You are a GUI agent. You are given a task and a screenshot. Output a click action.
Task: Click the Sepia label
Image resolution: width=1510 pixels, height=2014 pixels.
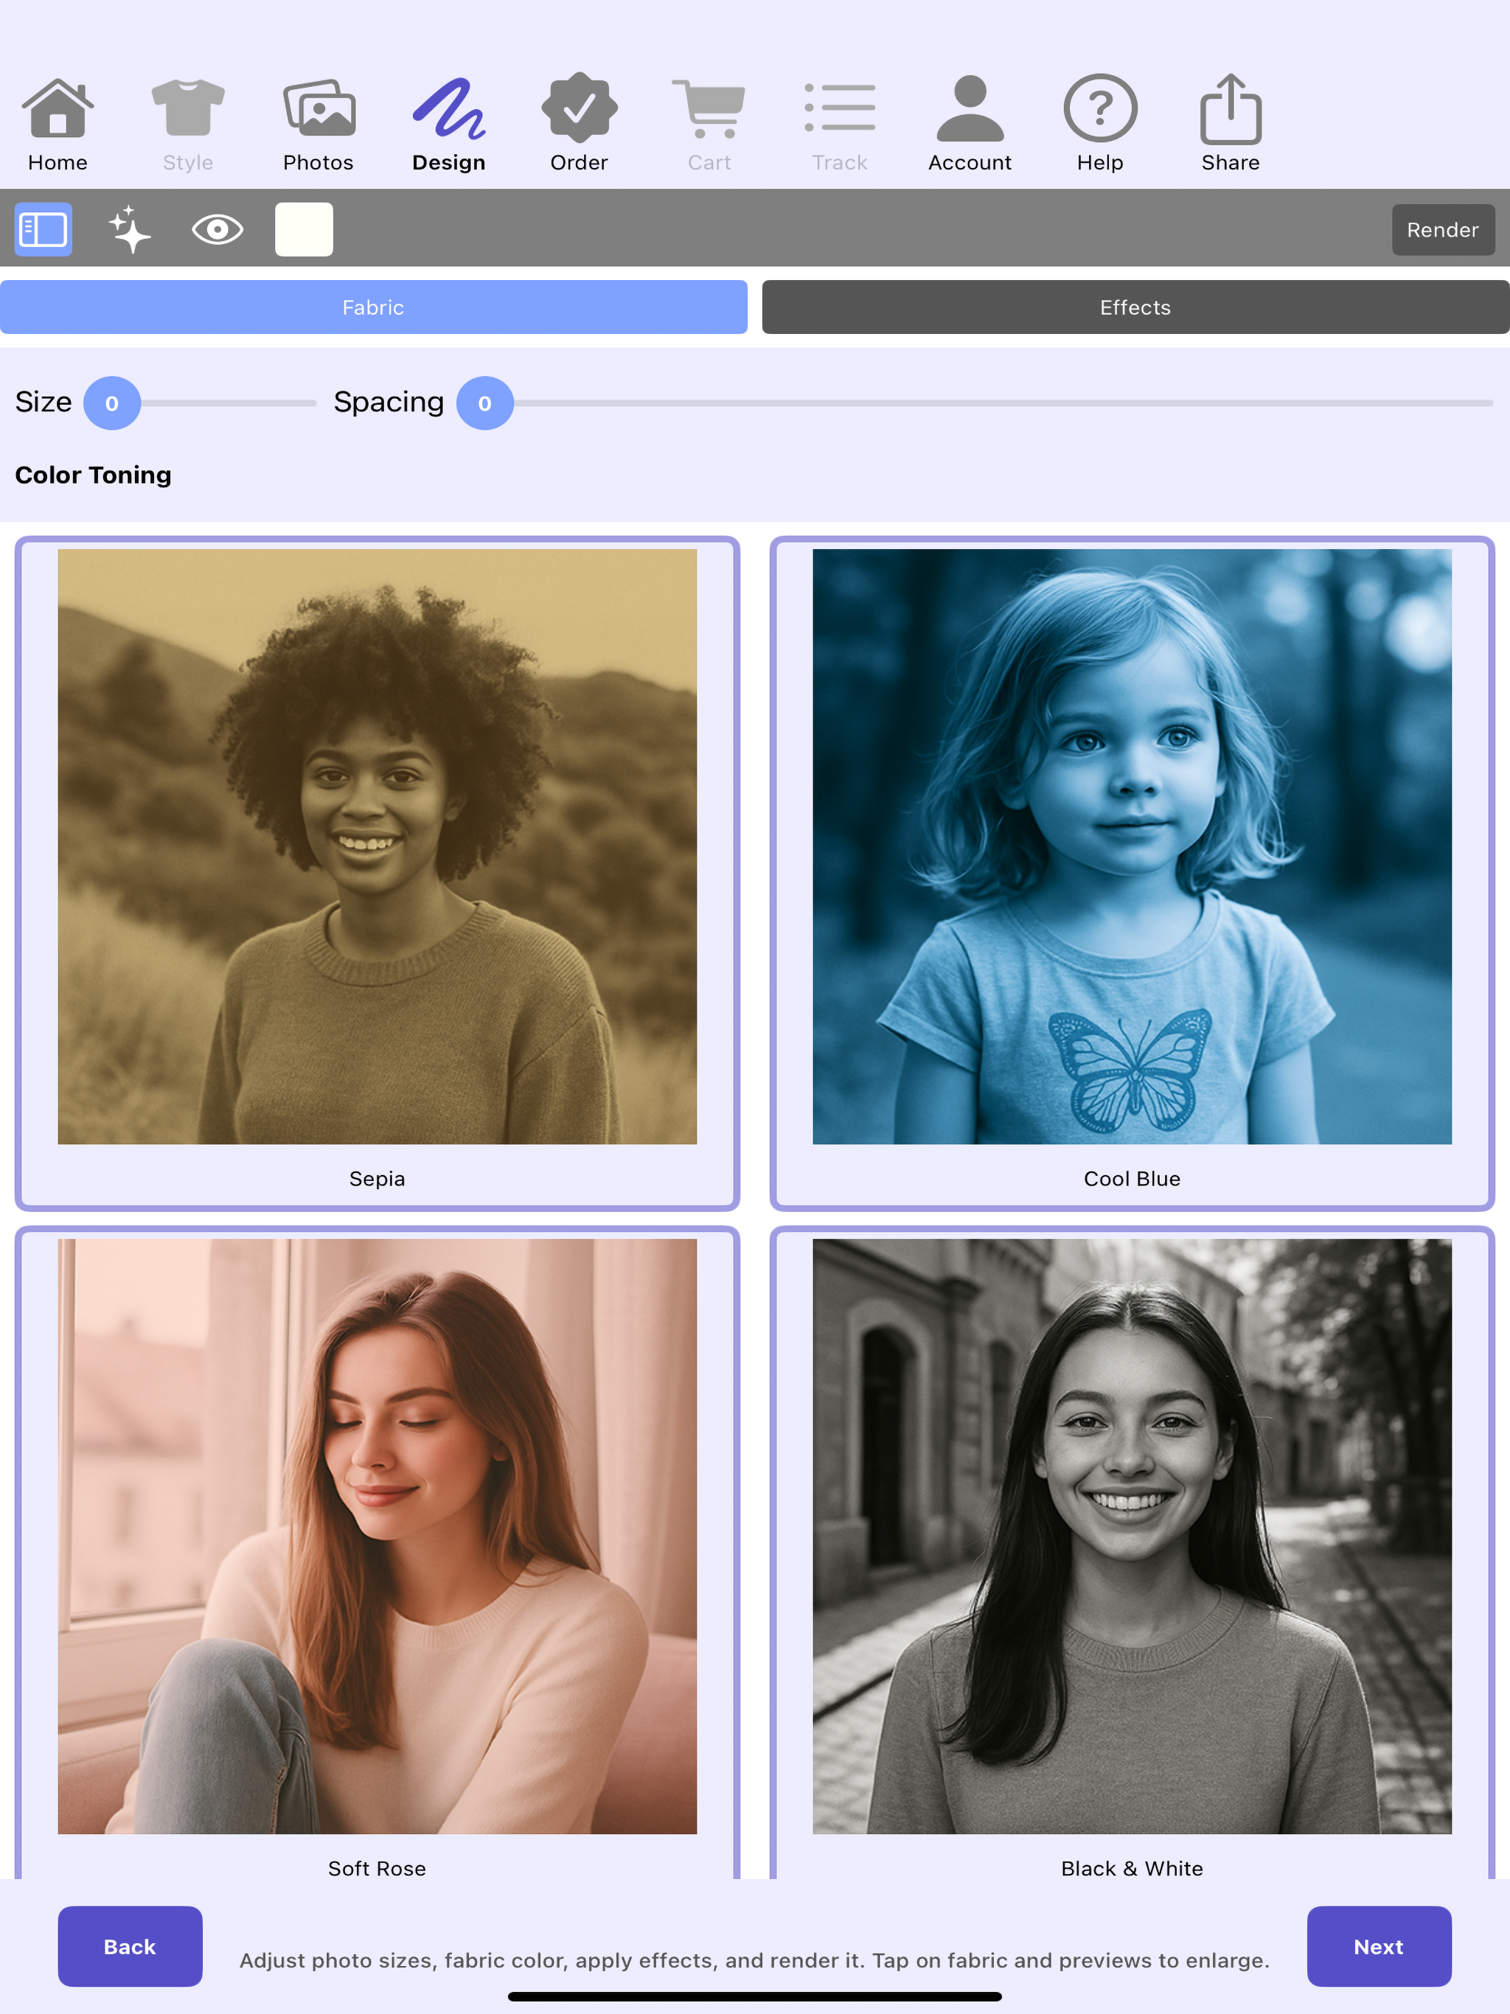pos(377,1179)
